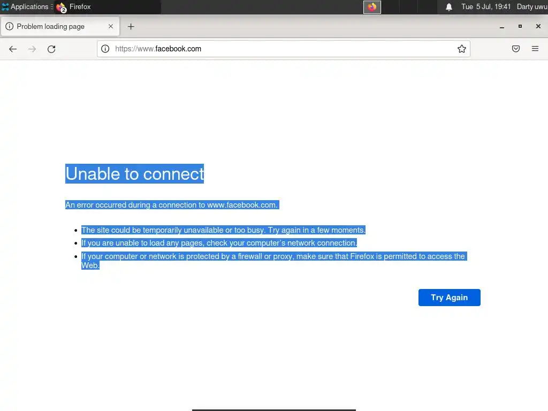Select the Problem loading page tab
The width and height of the screenshot is (548, 411).
[x=60, y=27]
